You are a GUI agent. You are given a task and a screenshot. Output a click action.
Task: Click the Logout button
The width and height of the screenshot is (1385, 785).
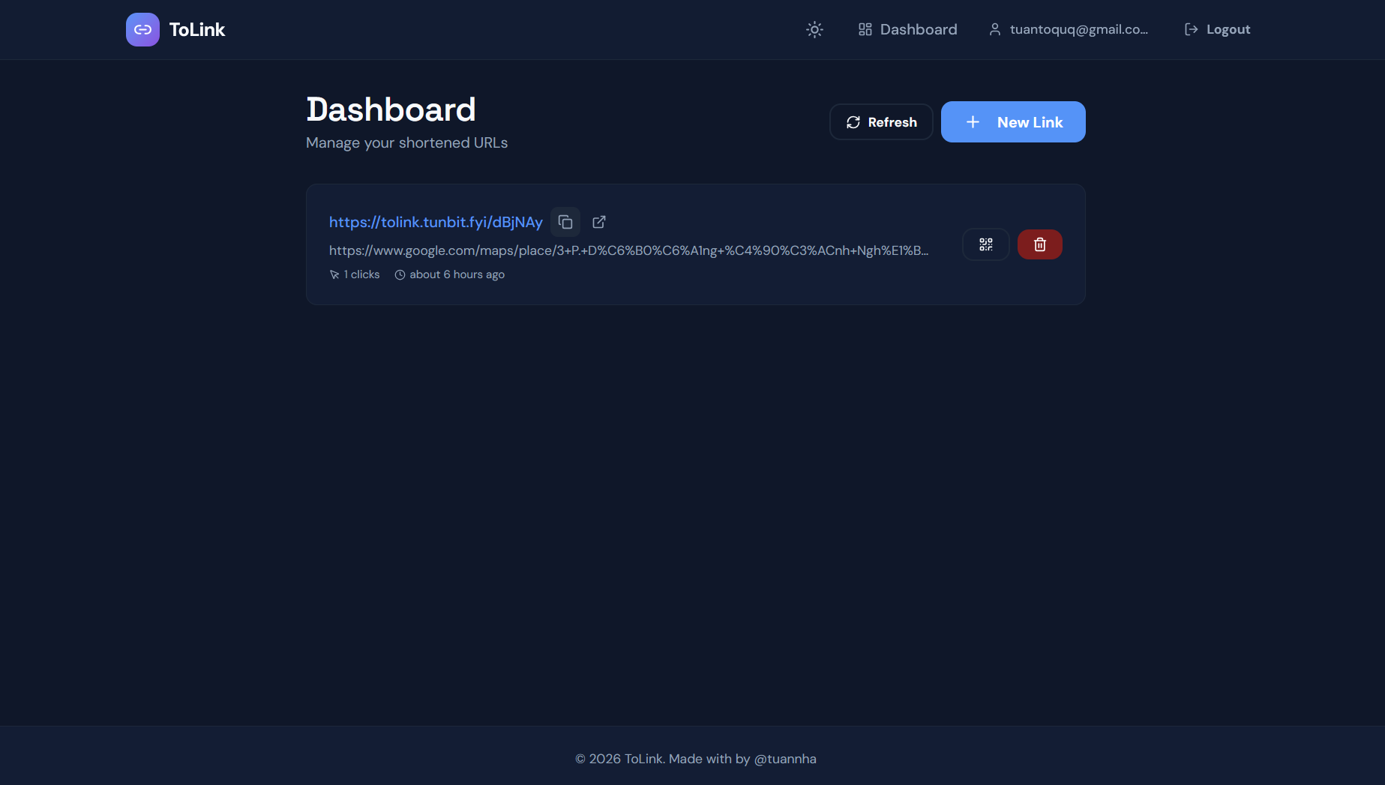coord(1217,29)
